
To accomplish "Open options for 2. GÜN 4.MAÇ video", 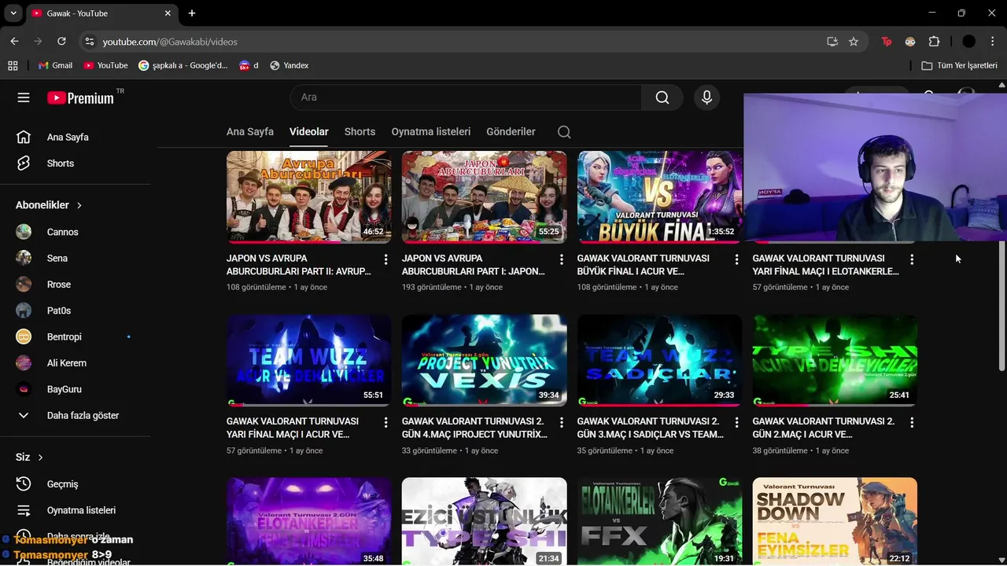I will 561,422.
